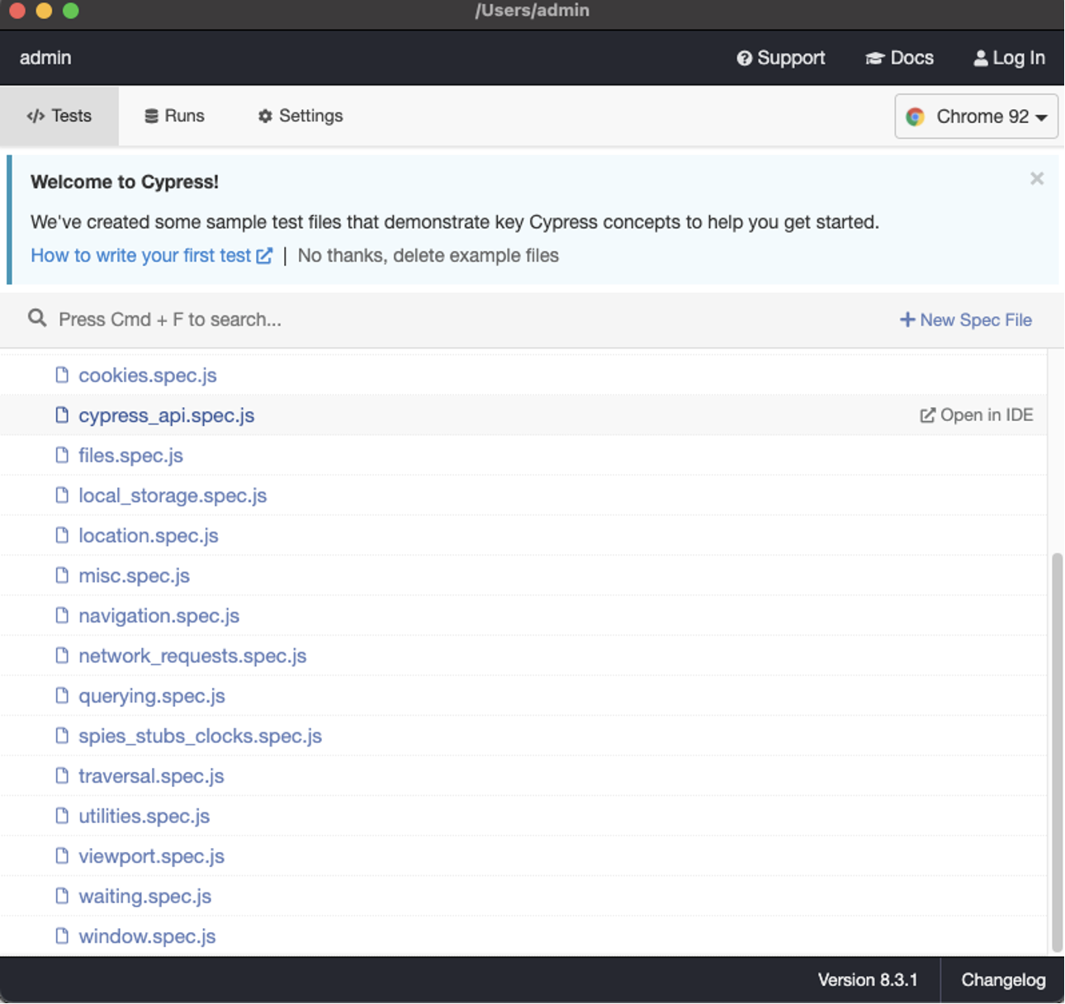Run navigation.spec.js
This screenshot has height=1004, width=1065.
point(159,615)
